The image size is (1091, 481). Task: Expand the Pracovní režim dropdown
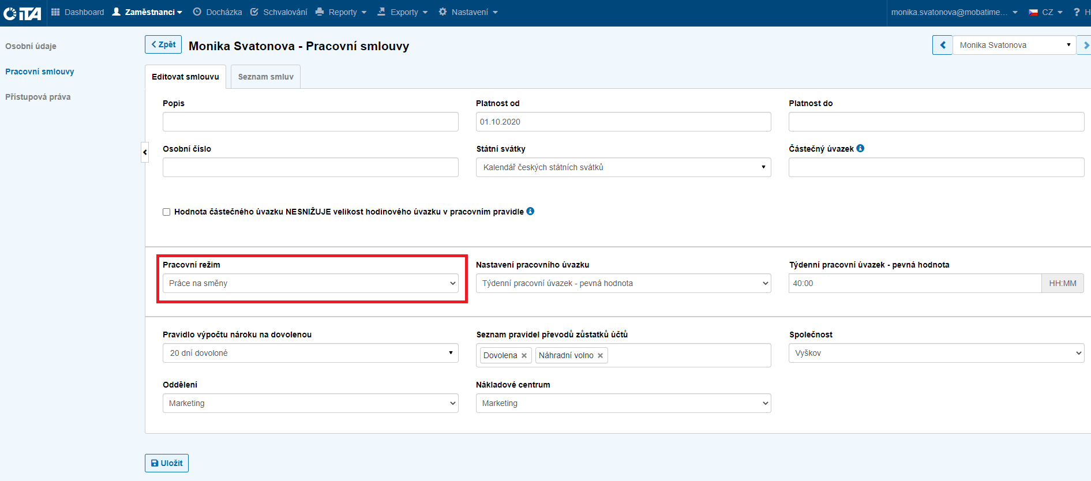click(x=310, y=283)
